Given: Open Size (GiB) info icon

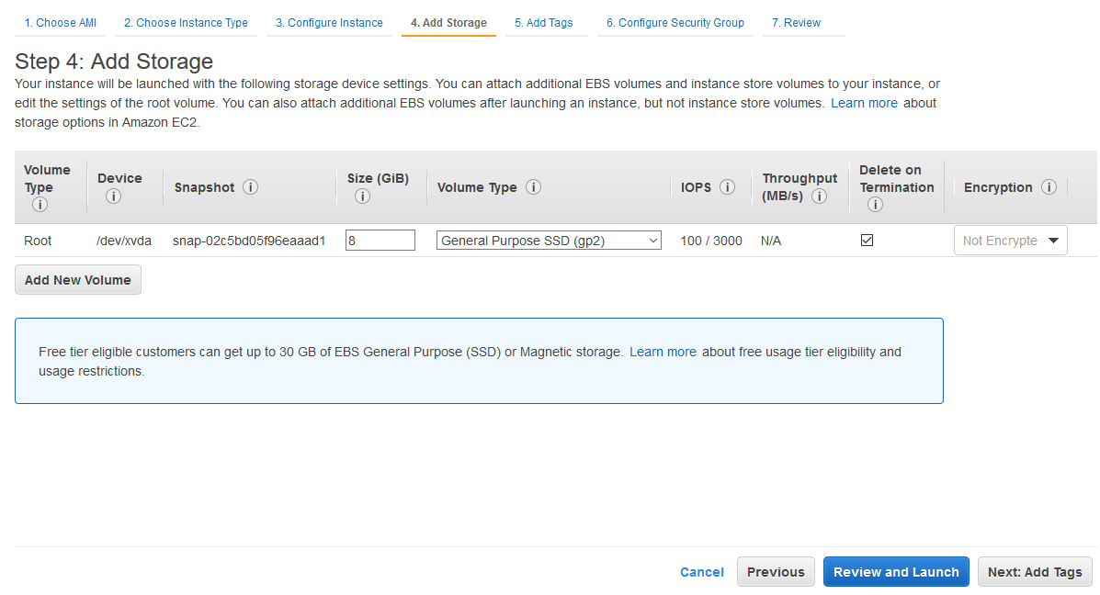Looking at the screenshot, I should tap(362, 196).
